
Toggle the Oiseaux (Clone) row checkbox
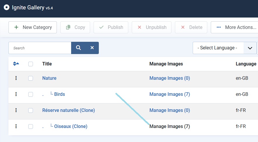(31, 127)
